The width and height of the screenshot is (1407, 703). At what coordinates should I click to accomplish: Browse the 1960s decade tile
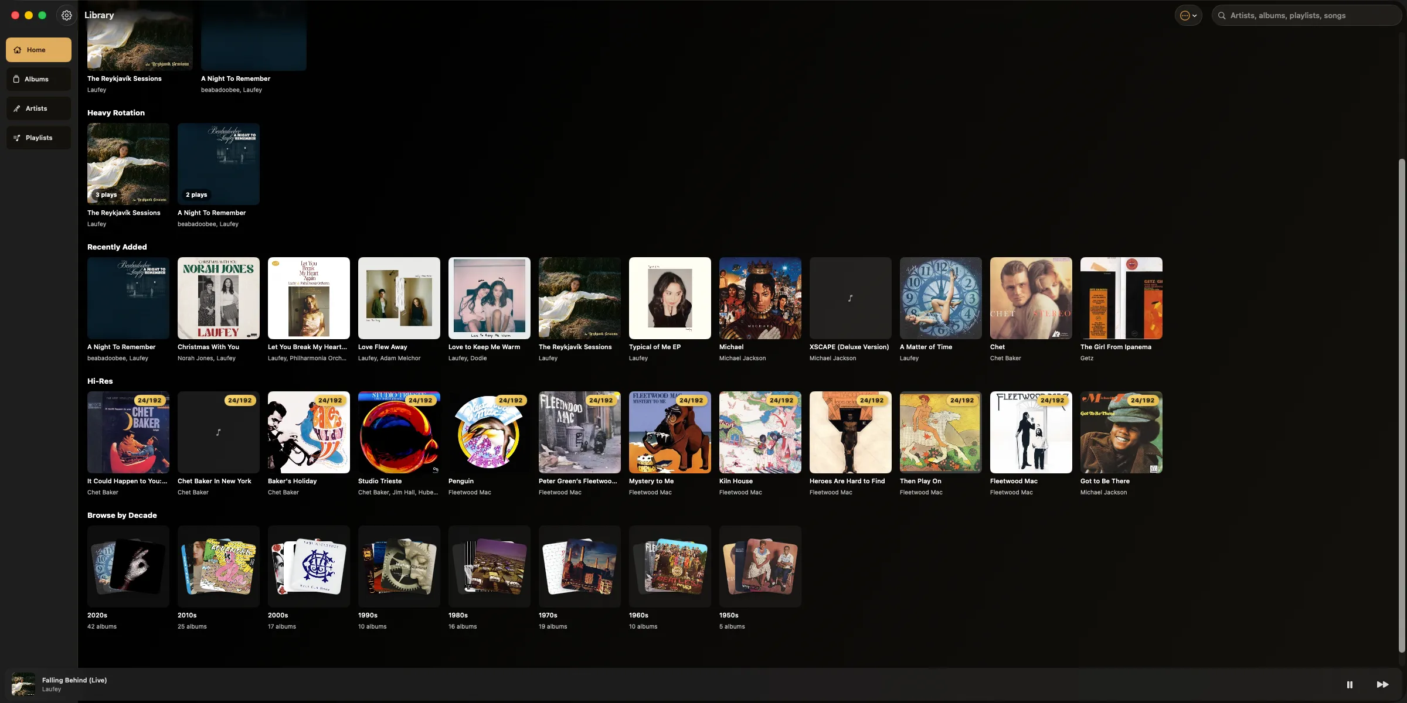click(670, 567)
